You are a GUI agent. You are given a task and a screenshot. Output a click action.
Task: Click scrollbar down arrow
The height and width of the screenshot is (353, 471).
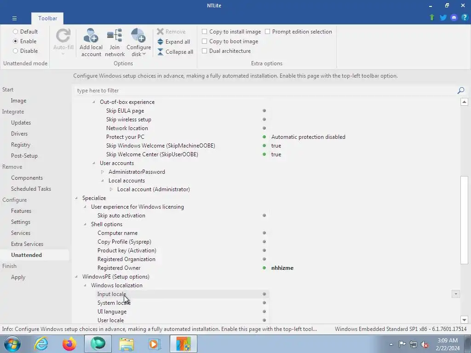464,320
